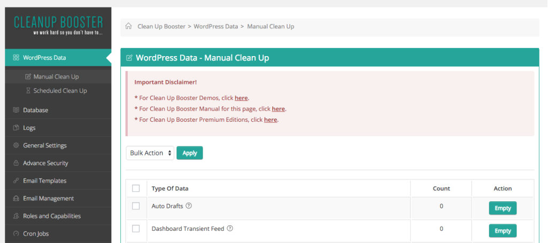Toggle the select-all checkbox in table header
Image resolution: width=548 pixels, height=243 pixels.
point(136,189)
